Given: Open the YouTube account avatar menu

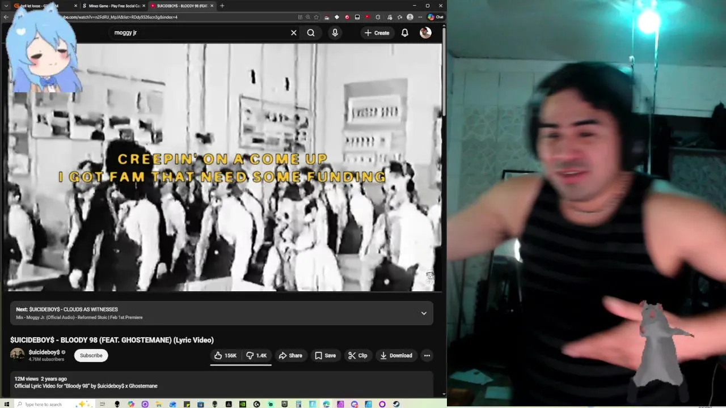Looking at the screenshot, I should [425, 33].
